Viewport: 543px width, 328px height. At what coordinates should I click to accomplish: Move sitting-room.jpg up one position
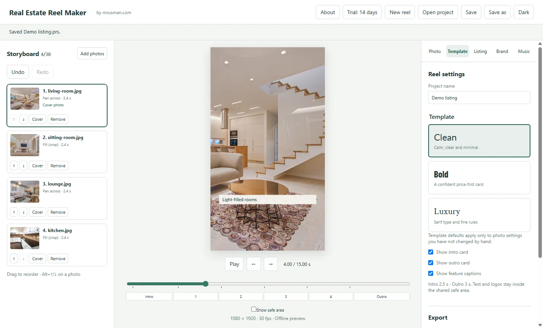pyautogui.click(x=14, y=166)
